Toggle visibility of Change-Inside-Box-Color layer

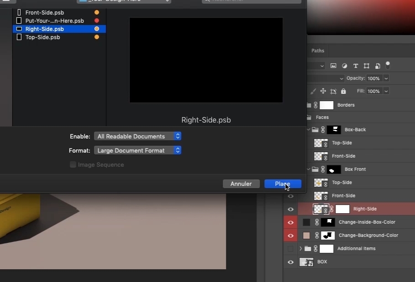[291, 222]
